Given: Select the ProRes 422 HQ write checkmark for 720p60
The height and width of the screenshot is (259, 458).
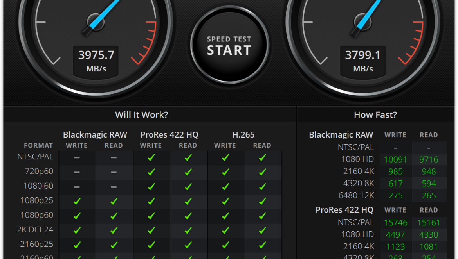Looking at the screenshot, I should [151, 172].
